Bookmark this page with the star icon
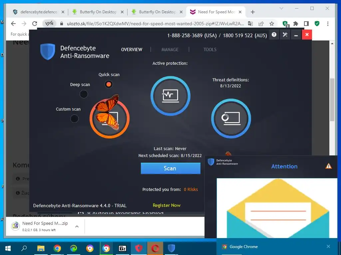Screen dimensions: 341x255 [x=272, y=24]
